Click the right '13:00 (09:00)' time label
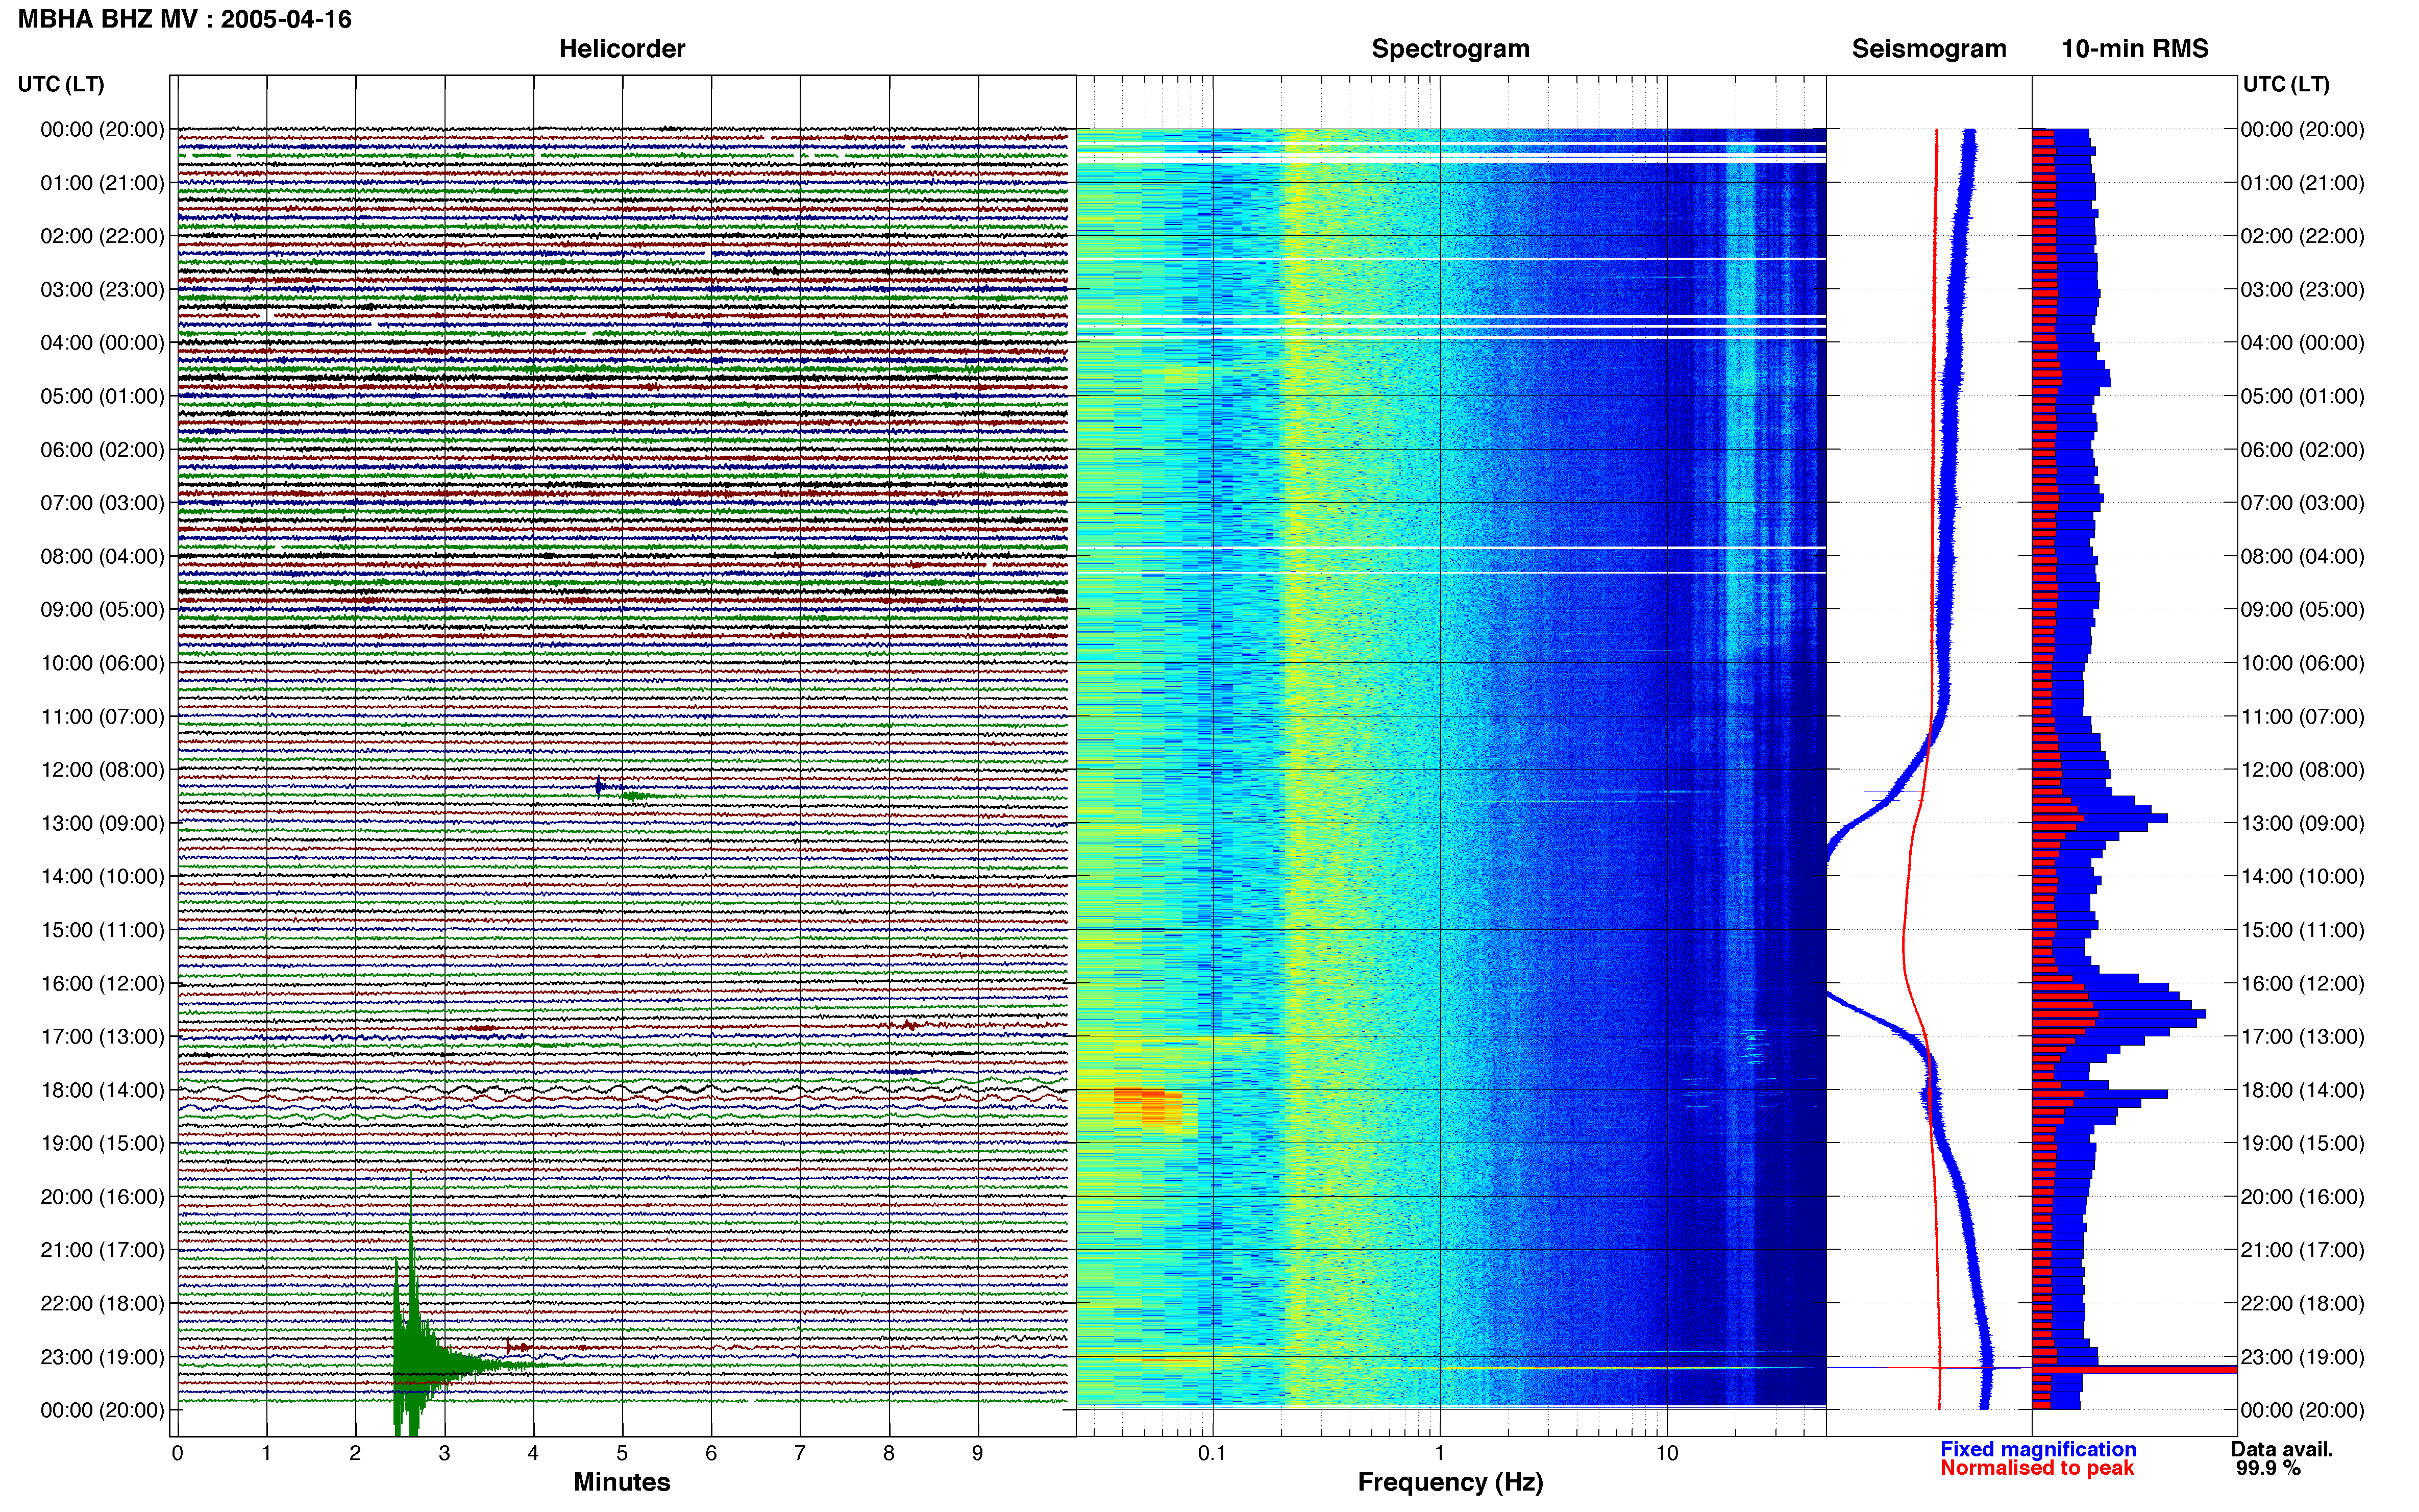The width and height of the screenshot is (2419, 1512). [2302, 823]
